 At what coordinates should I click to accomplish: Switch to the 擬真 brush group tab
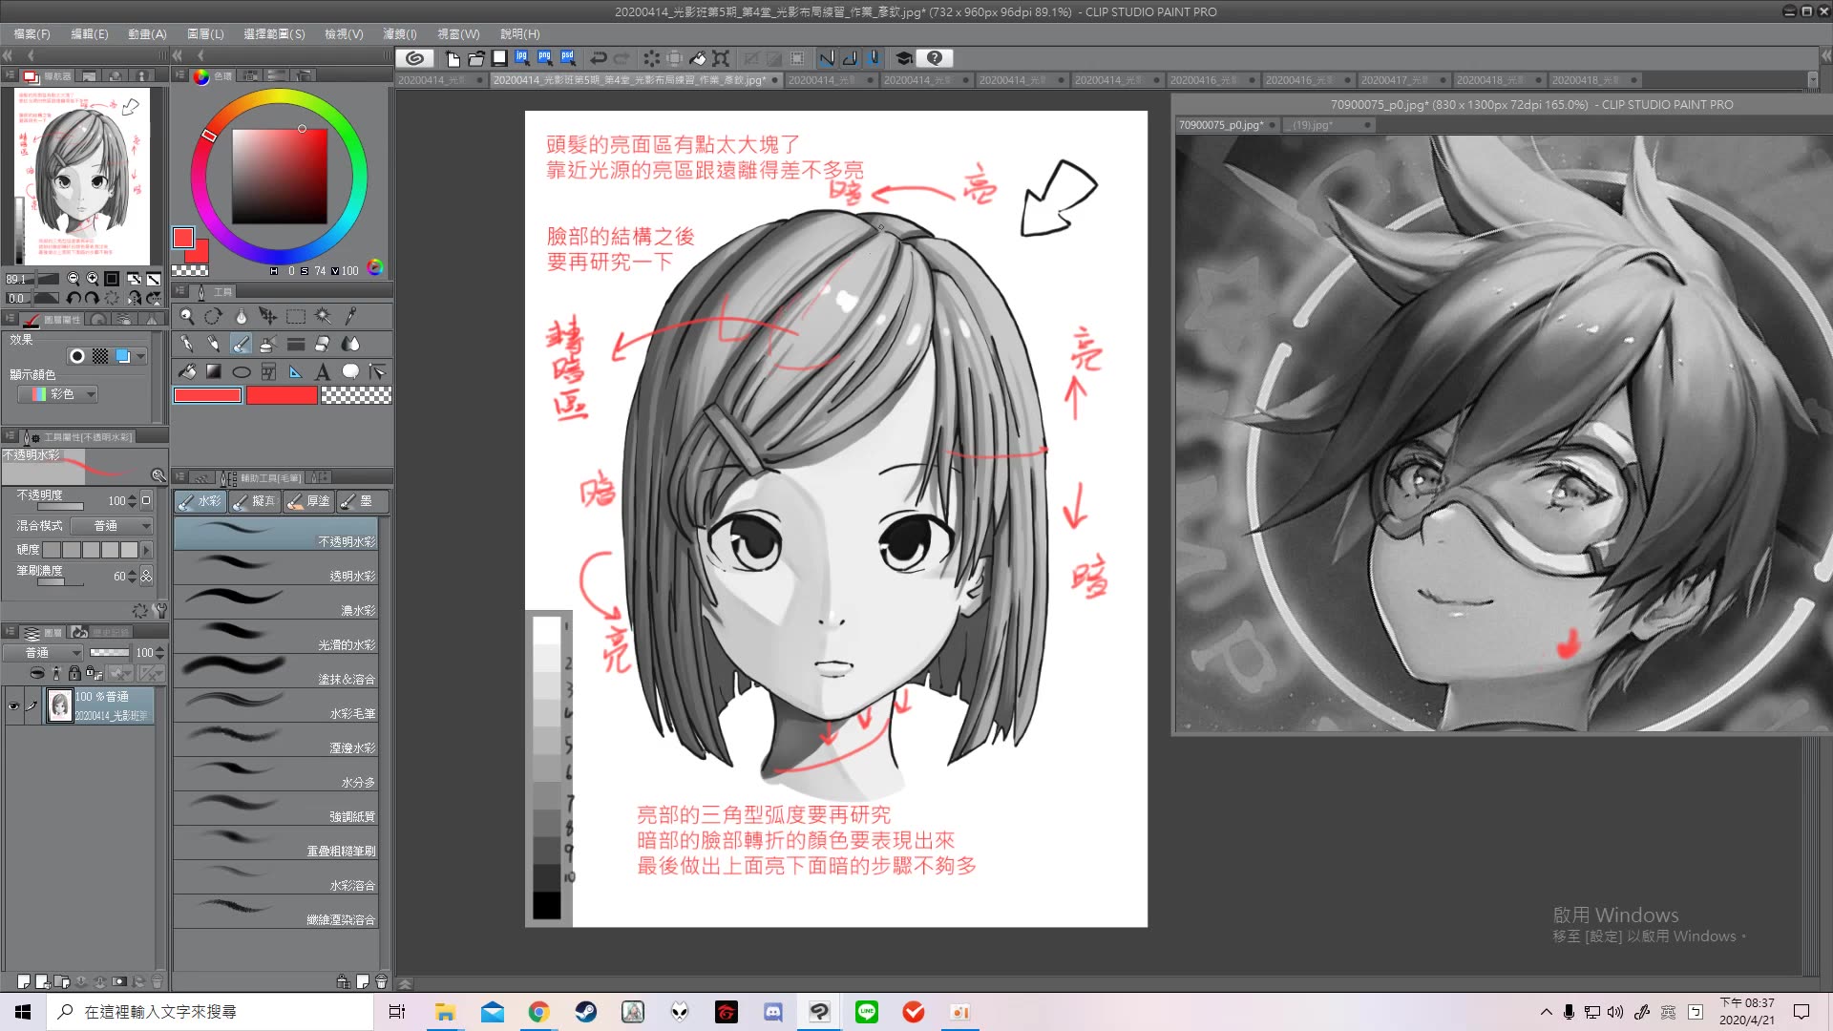pos(255,501)
